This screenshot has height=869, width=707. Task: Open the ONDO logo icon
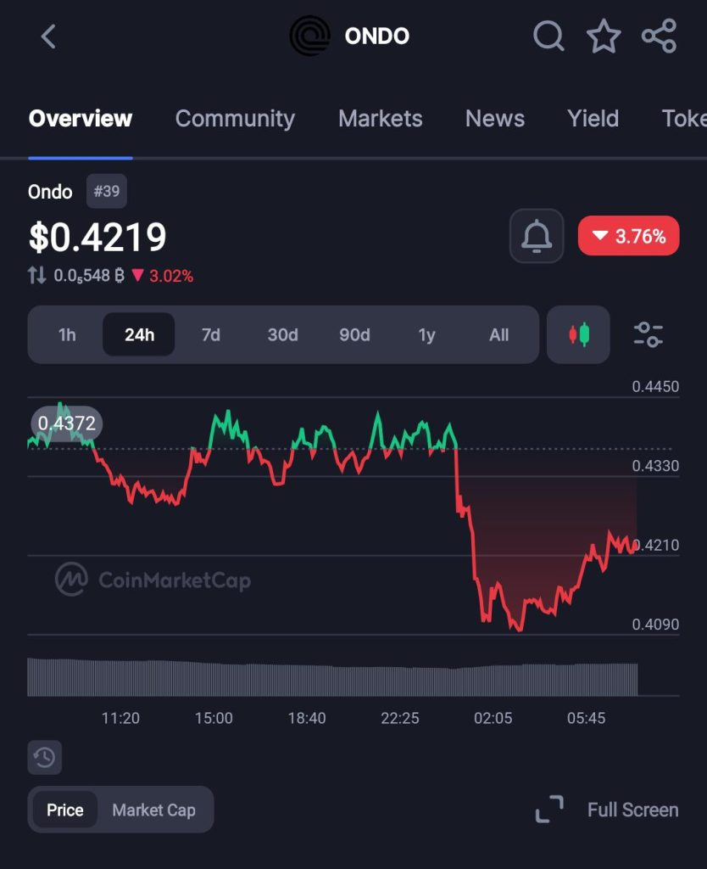[x=310, y=36]
